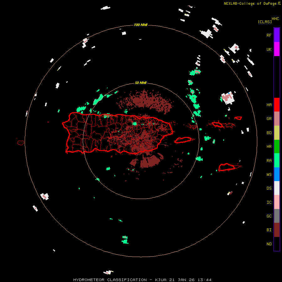
Task: Click the 100 NMI range ring label
Action: (141, 25)
